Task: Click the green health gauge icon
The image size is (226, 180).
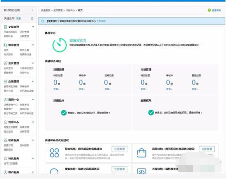Action: [60, 45]
